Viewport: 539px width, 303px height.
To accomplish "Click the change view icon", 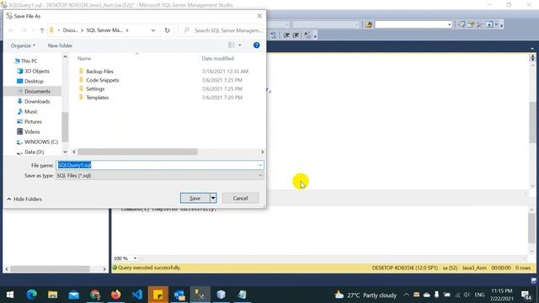I will click(x=232, y=45).
